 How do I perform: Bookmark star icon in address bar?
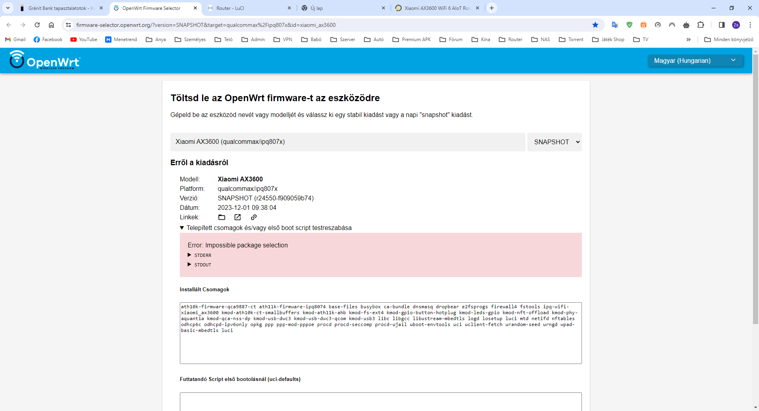coord(595,25)
